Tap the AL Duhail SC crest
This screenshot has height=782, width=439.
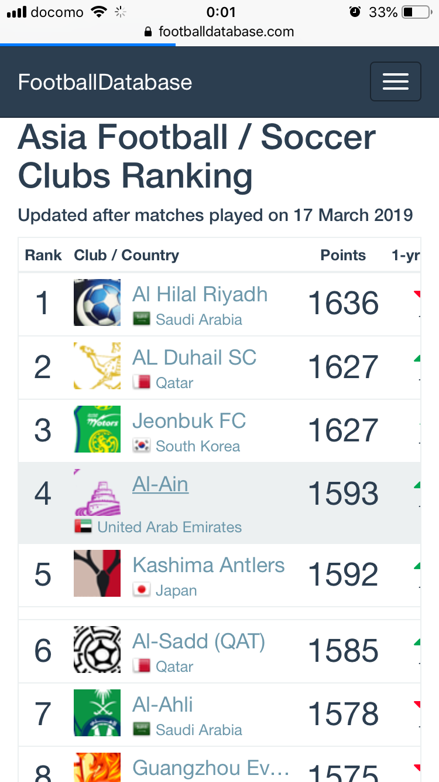[97, 366]
